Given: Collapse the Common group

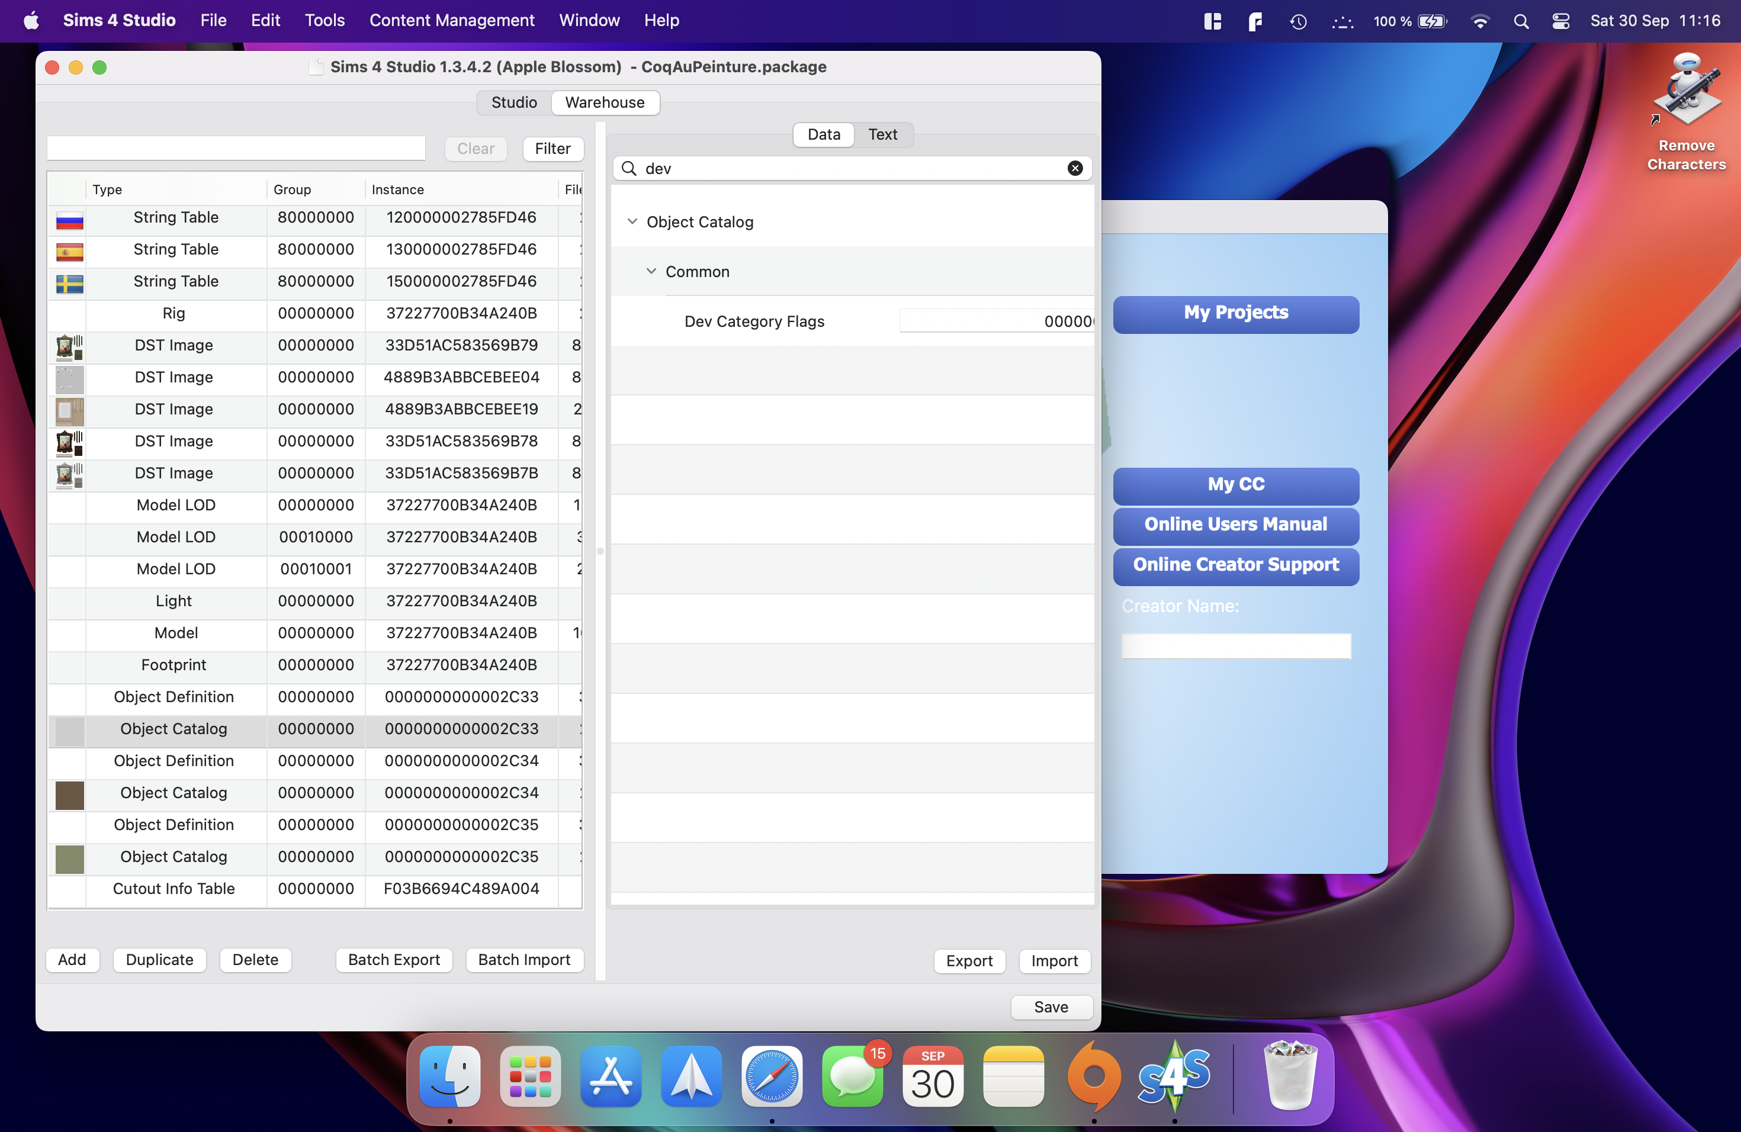Looking at the screenshot, I should pos(651,271).
